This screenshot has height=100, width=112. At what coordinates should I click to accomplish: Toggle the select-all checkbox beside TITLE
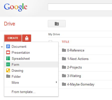[x=50, y=41]
